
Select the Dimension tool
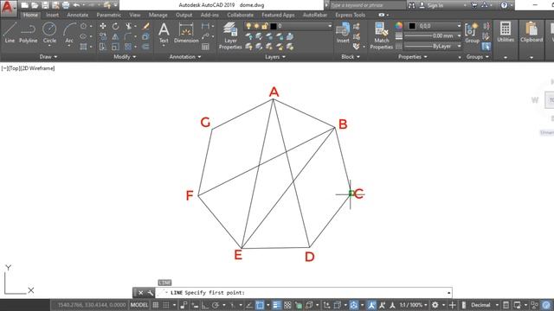186,33
